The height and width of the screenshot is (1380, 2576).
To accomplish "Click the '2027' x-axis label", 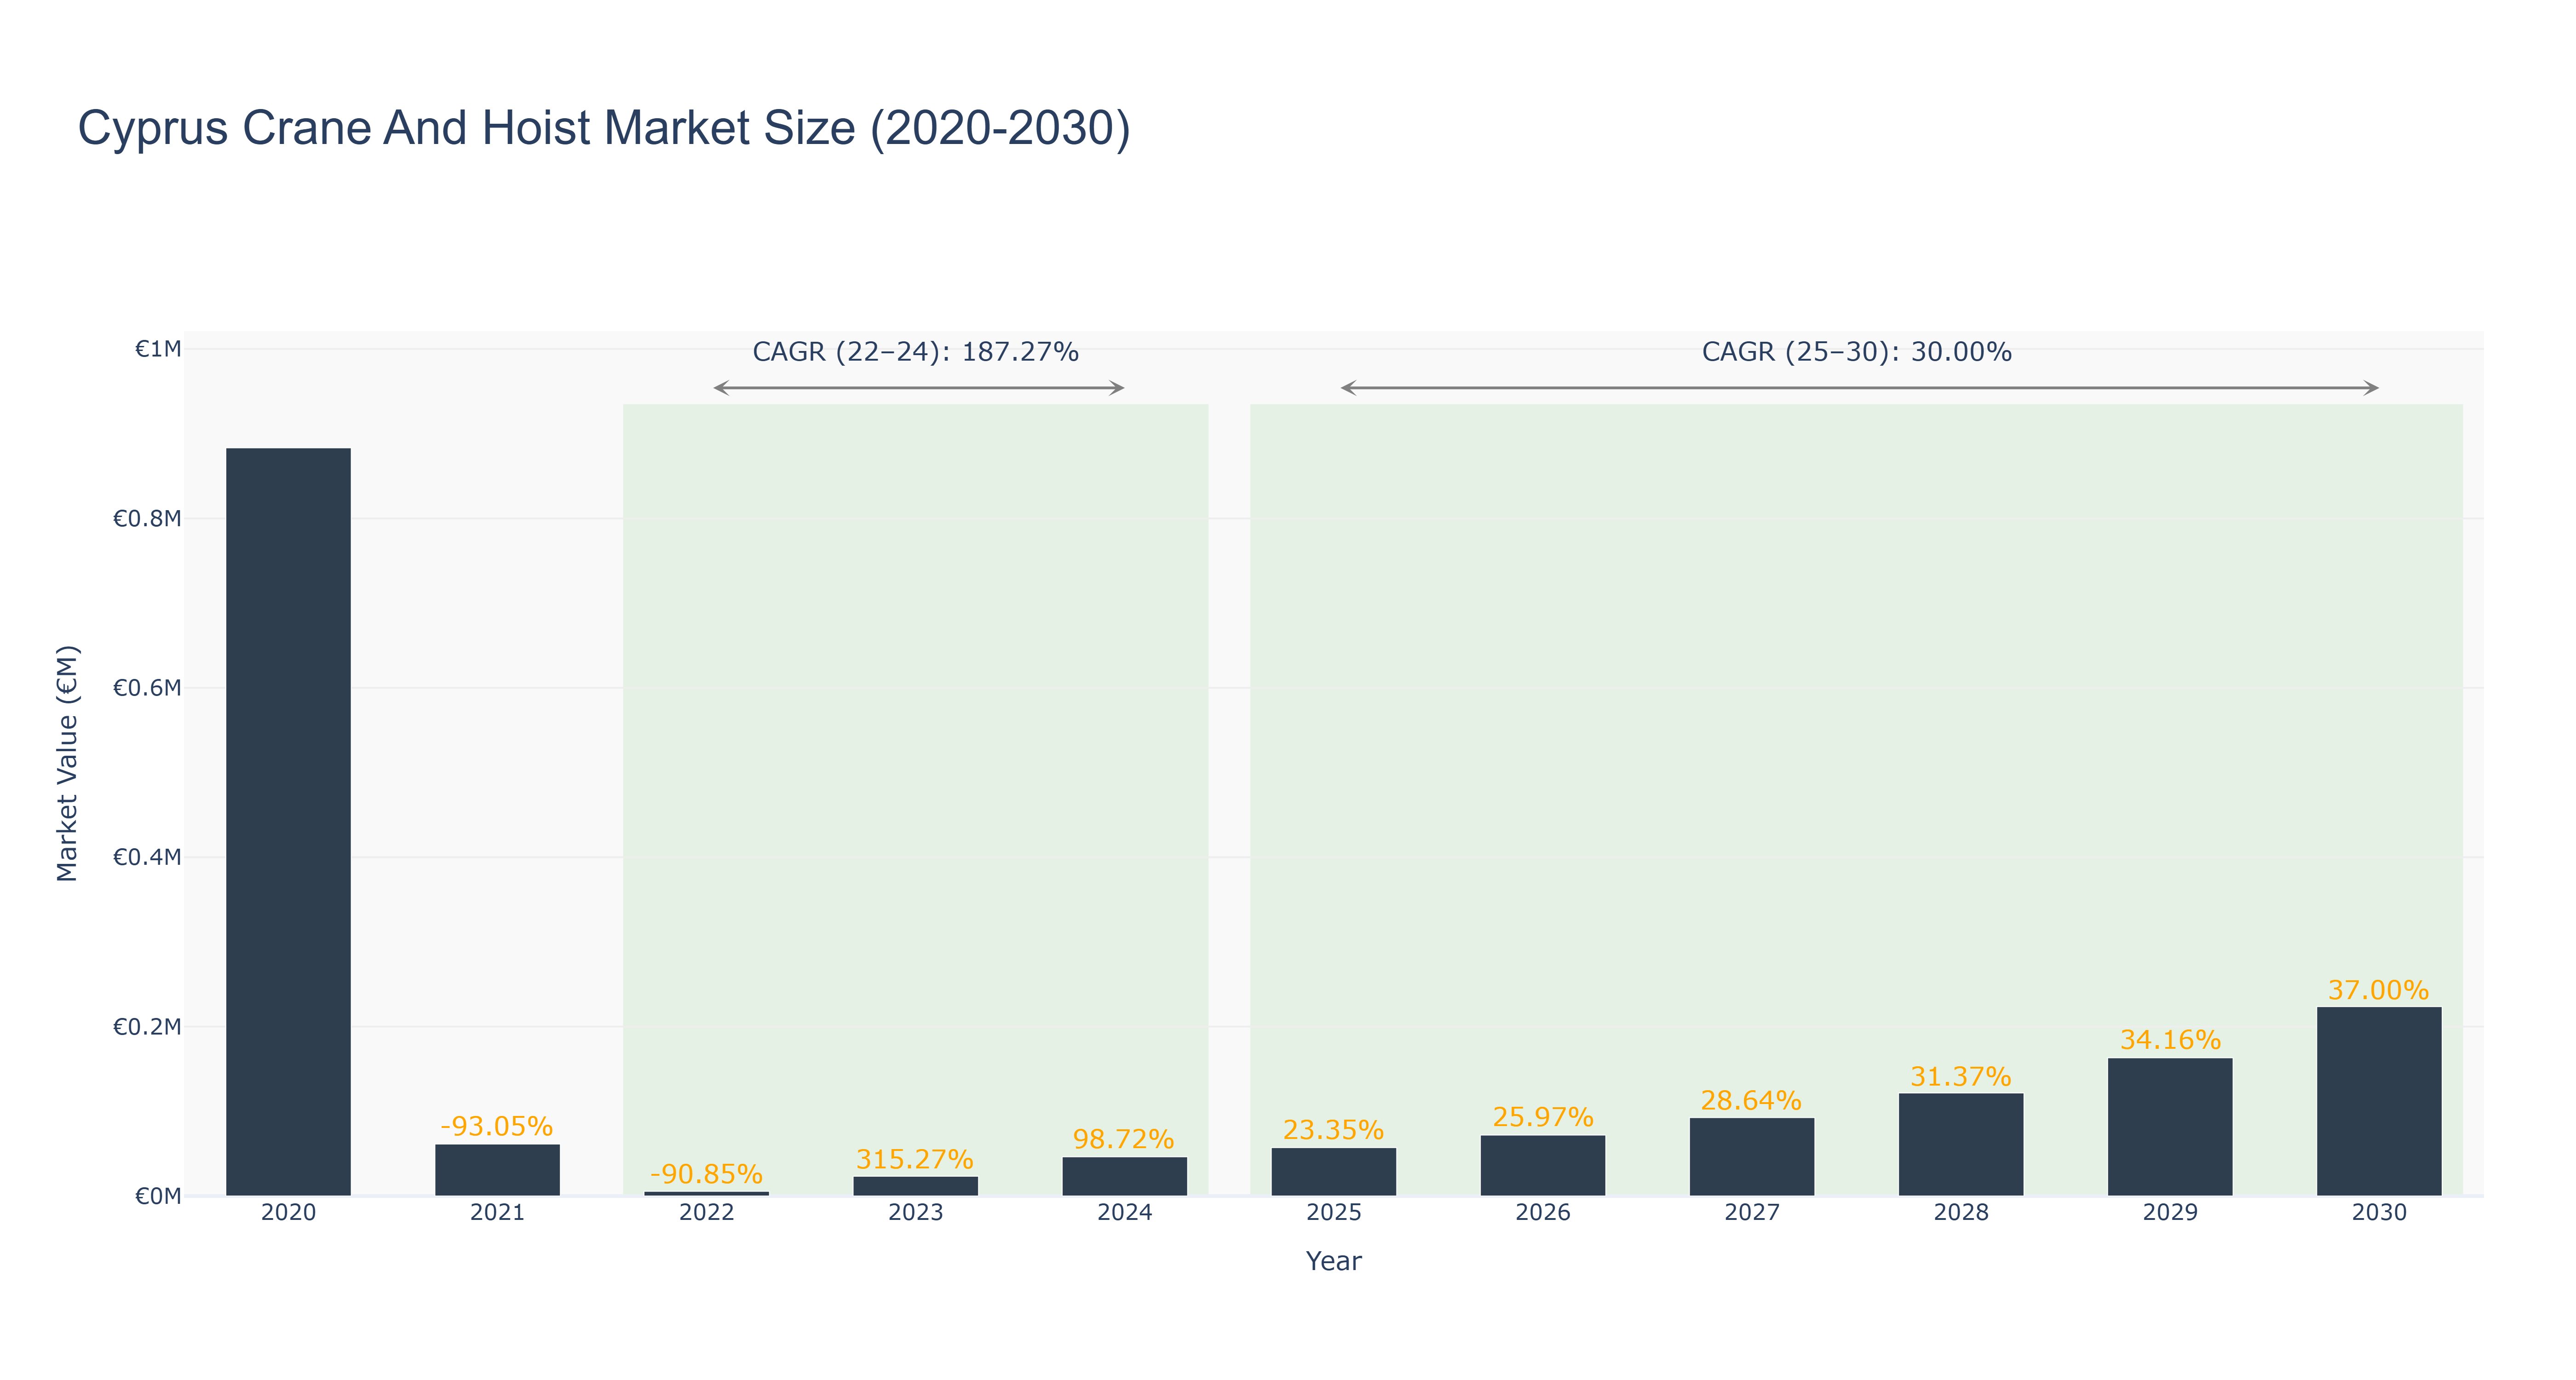I will coord(1752,1213).
